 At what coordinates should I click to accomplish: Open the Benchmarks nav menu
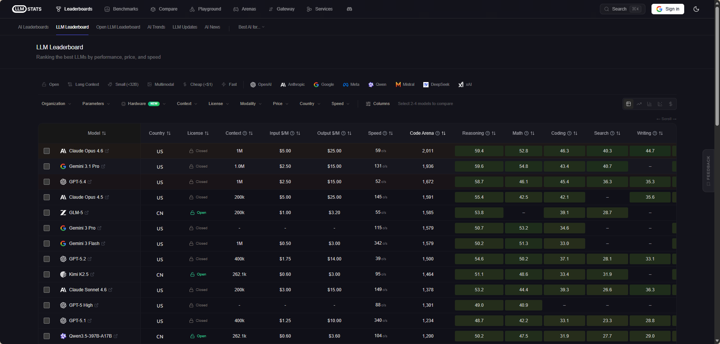coord(121,9)
